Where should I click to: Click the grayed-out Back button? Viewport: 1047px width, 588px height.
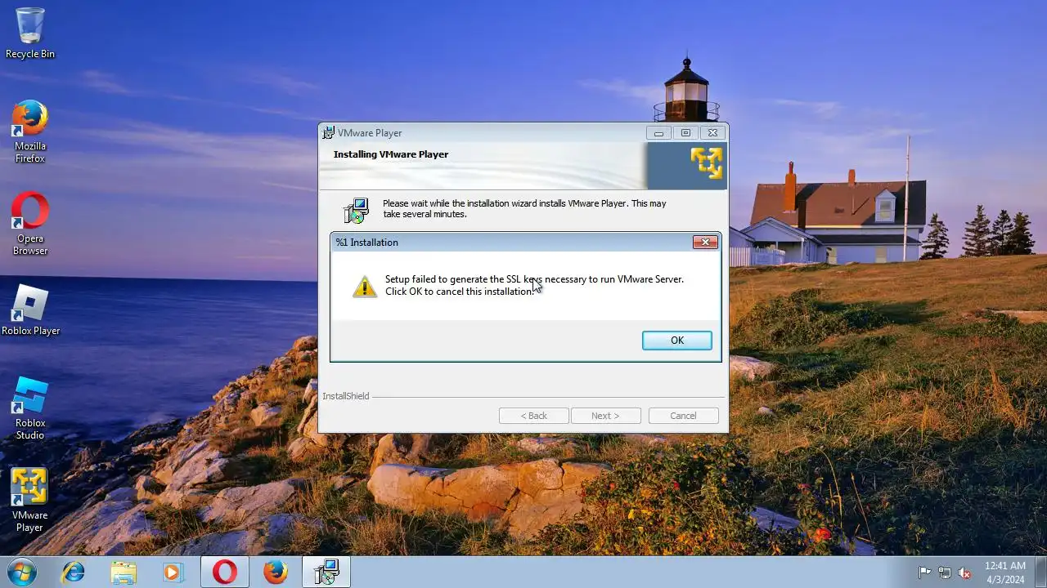534,416
